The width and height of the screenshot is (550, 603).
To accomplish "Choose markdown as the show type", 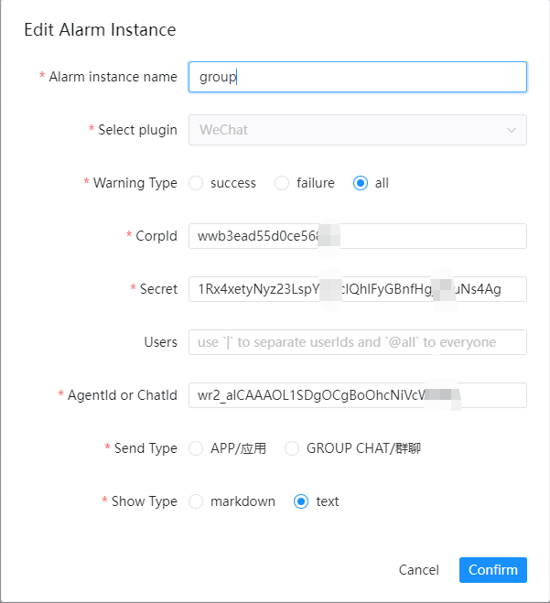I will click(196, 501).
